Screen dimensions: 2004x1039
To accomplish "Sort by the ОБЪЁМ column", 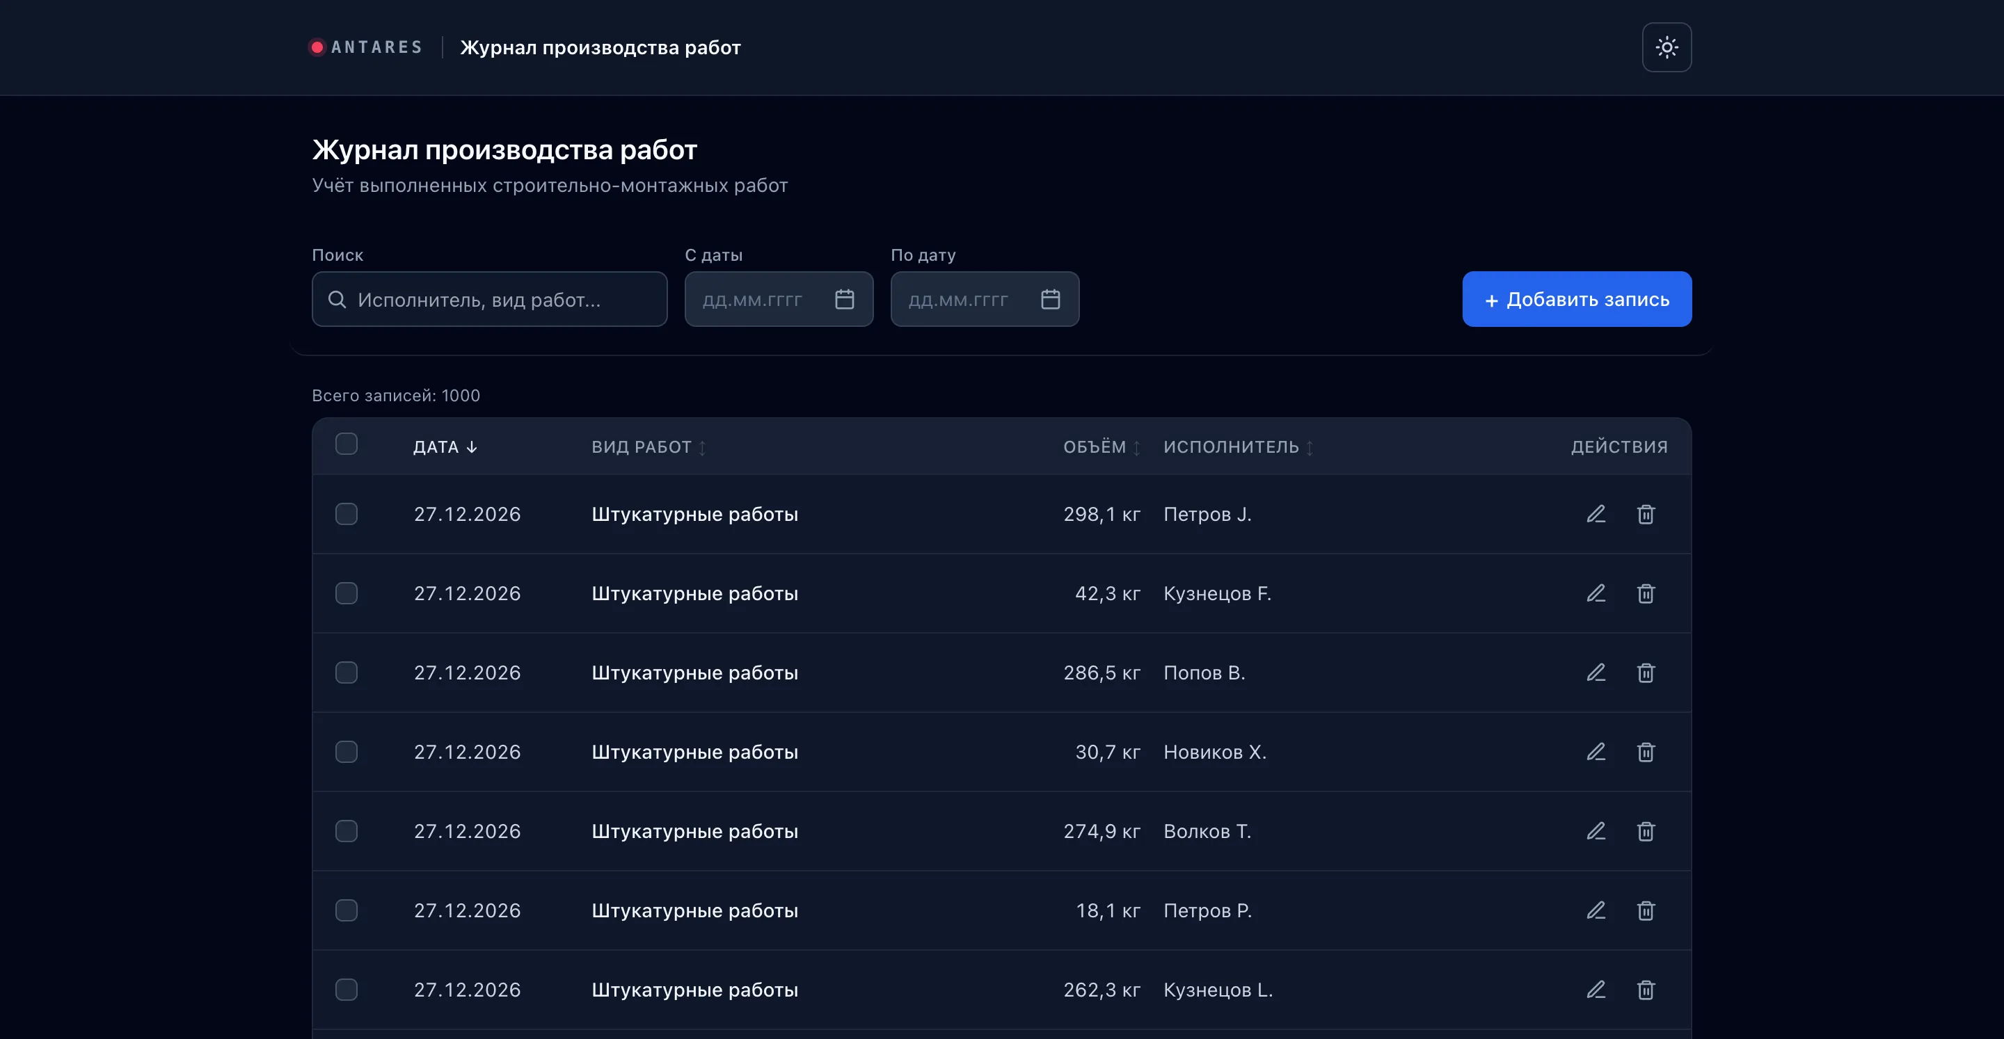I will (x=1102, y=447).
